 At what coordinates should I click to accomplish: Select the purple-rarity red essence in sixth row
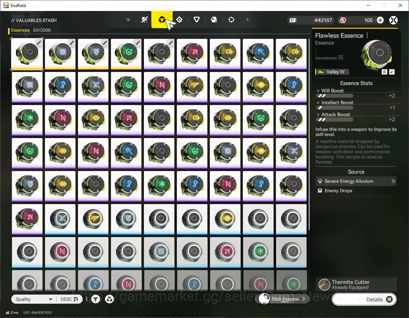[x=27, y=219]
